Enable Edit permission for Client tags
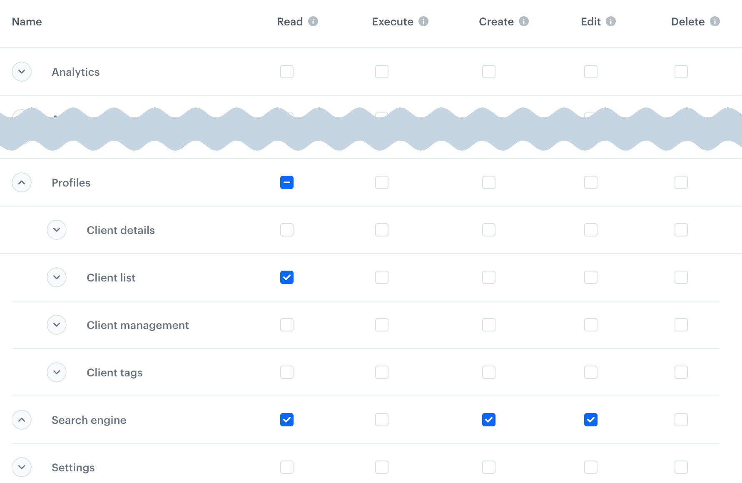 pyautogui.click(x=590, y=372)
